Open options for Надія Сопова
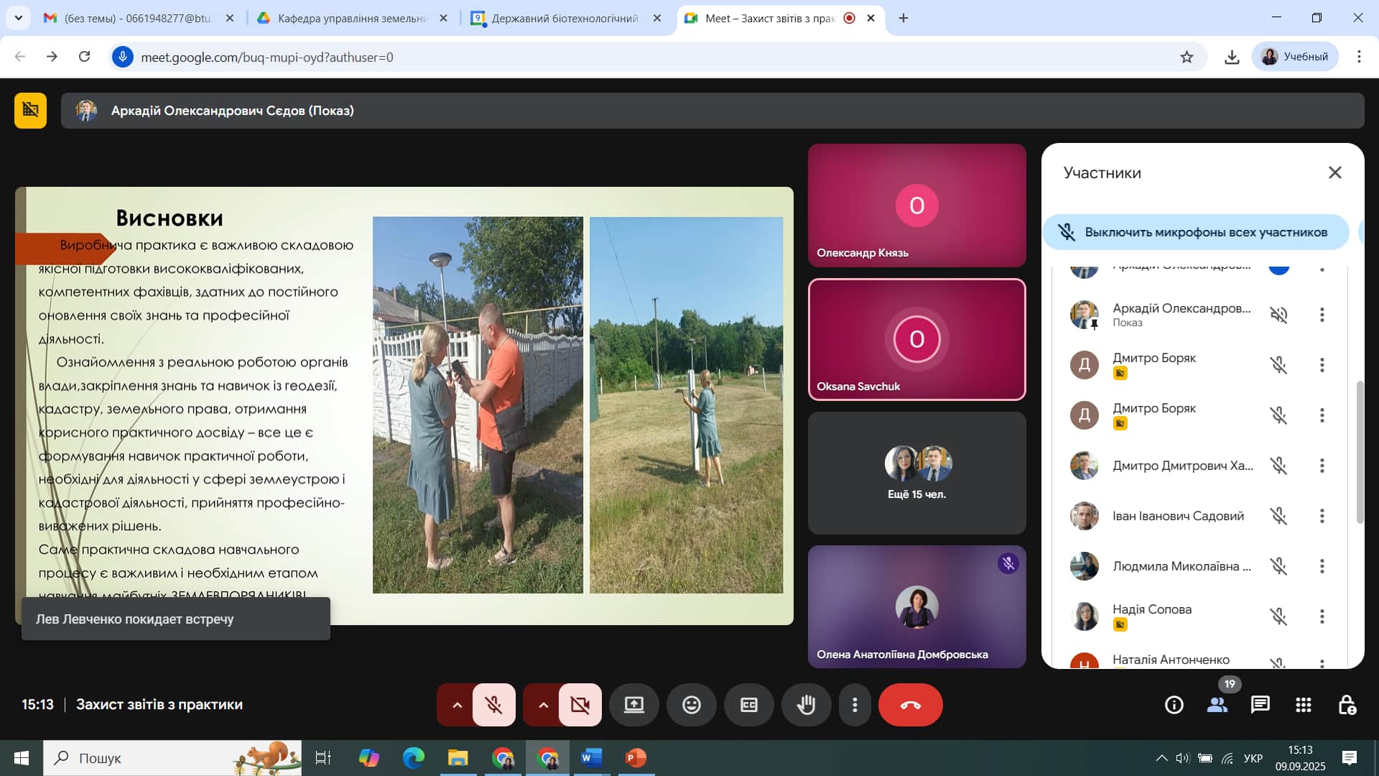The height and width of the screenshot is (776, 1379). [1322, 616]
